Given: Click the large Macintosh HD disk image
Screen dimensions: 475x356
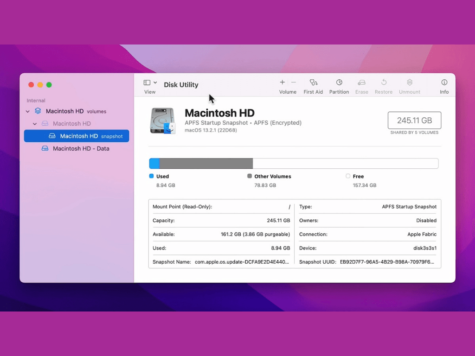Looking at the screenshot, I should [163, 121].
